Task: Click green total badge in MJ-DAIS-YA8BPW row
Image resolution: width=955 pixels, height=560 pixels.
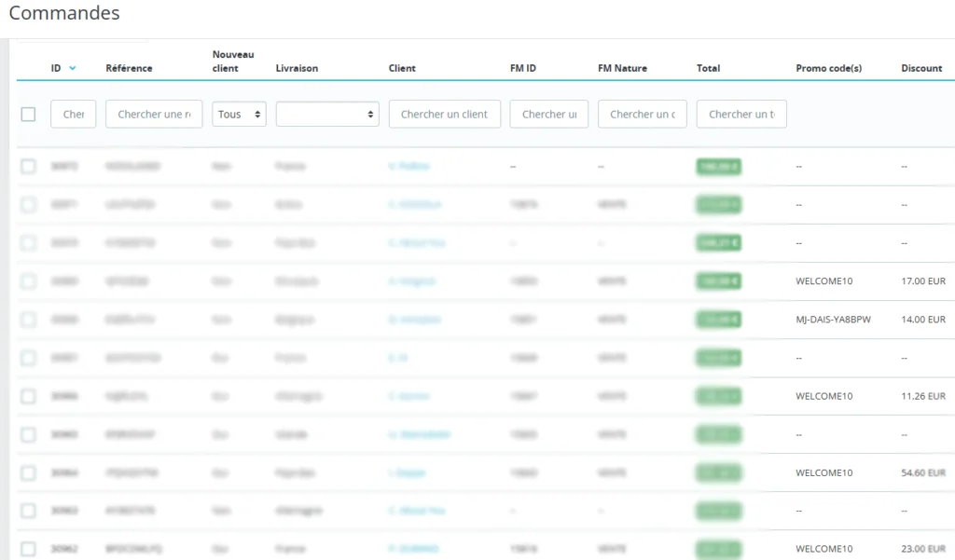Action: 719,320
